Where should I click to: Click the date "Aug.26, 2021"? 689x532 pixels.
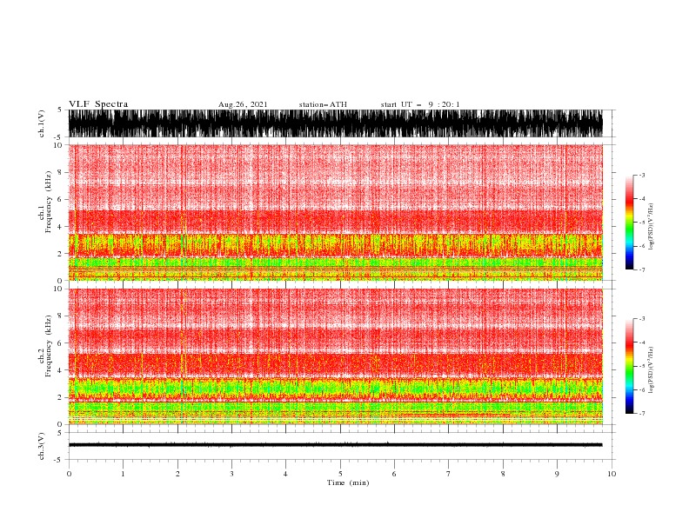click(x=243, y=104)
